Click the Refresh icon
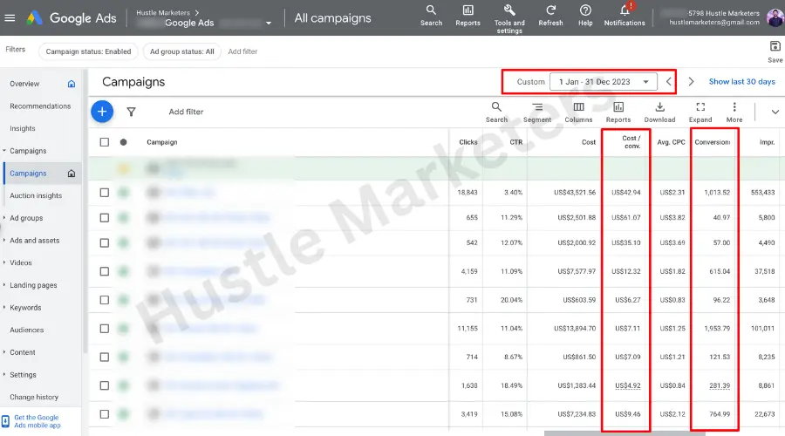 pyautogui.click(x=550, y=10)
